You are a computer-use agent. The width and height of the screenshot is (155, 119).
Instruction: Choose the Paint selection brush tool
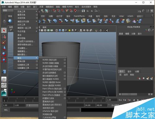tap(4, 42)
